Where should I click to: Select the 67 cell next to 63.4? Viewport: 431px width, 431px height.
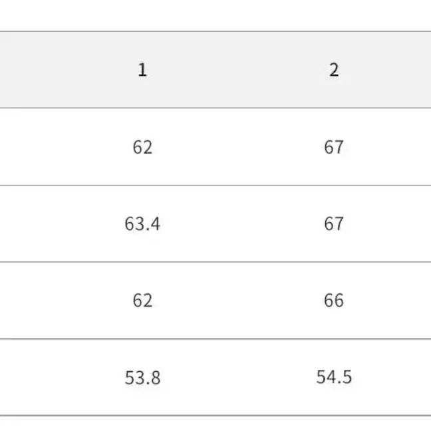pos(334,223)
